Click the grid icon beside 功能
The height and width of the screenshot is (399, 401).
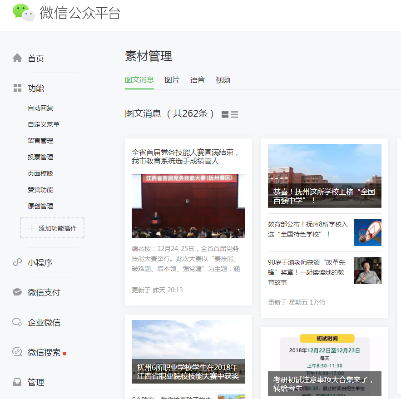(x=17, y=88)
